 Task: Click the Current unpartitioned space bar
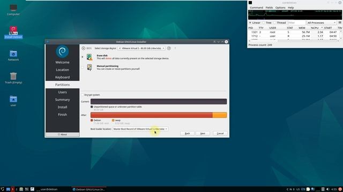coord(159,101)
